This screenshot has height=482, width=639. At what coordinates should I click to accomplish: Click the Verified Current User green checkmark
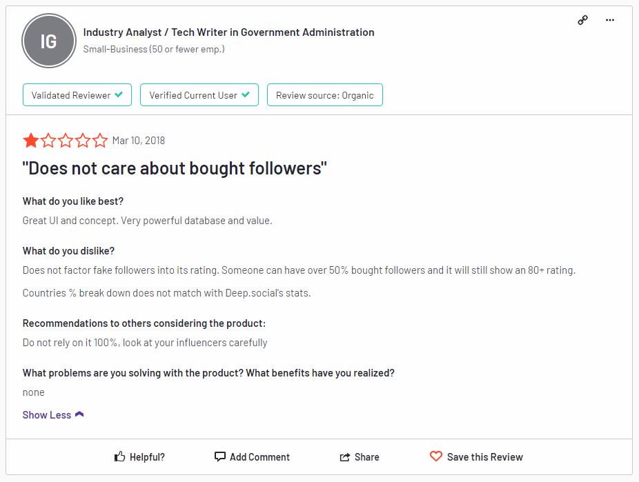point(246,94)
